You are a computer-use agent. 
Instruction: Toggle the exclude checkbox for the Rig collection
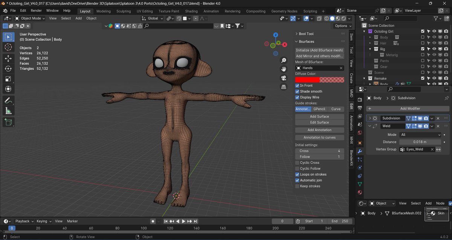click(x=423, y=49)
